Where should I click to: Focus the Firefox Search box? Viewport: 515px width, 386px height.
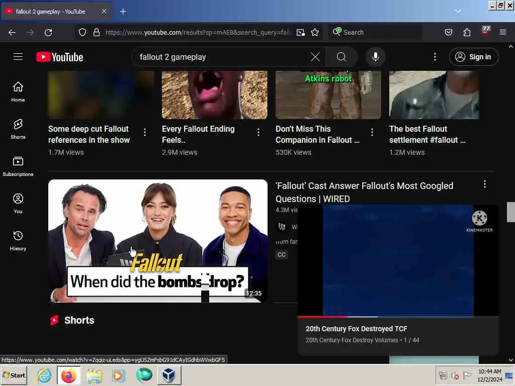pos(375,32)
